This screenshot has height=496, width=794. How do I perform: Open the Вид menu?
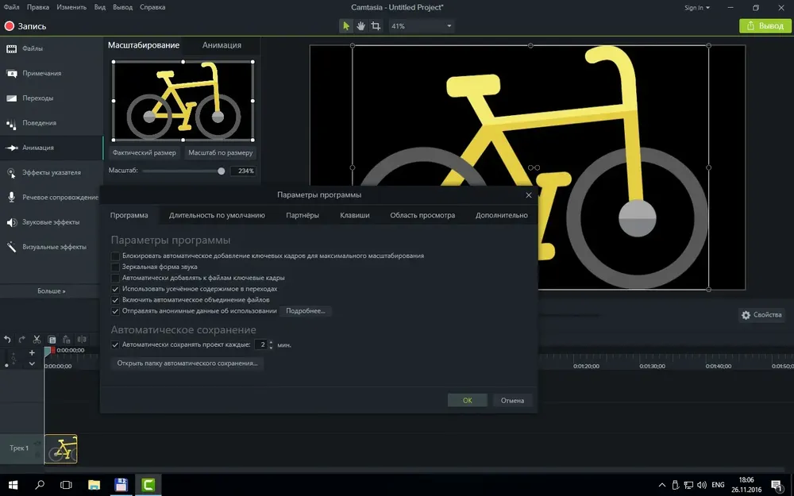pos(100,7)
